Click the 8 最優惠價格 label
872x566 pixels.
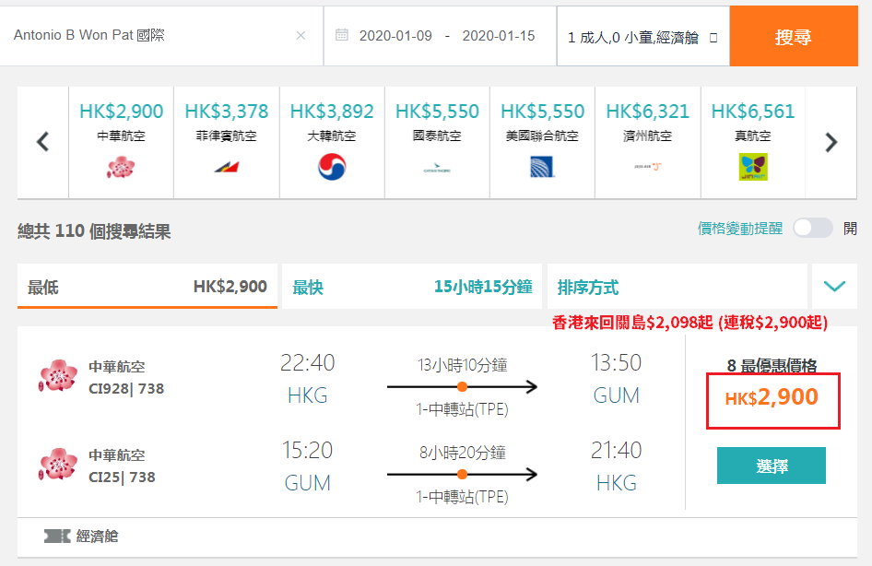point(772,365)
